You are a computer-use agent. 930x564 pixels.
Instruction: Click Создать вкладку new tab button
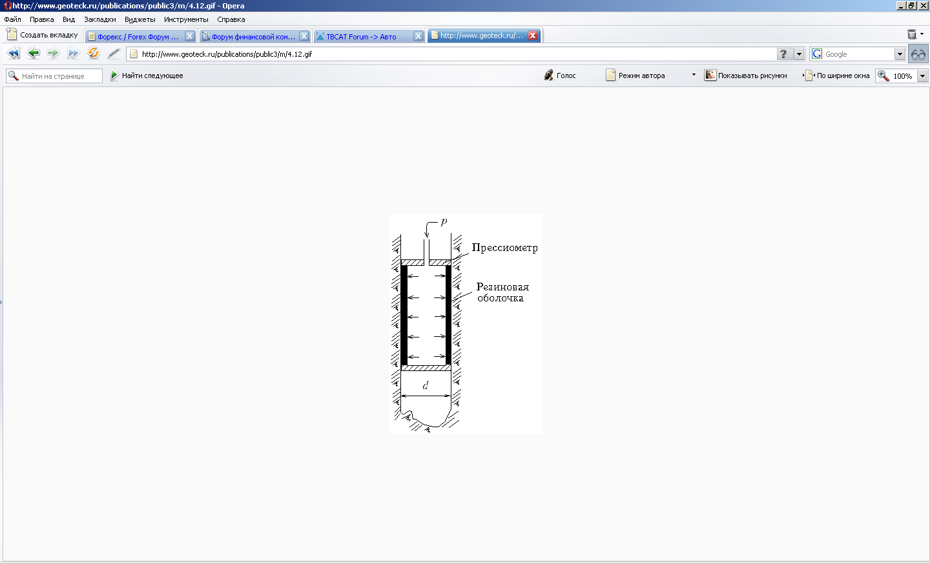click(43, 35)
